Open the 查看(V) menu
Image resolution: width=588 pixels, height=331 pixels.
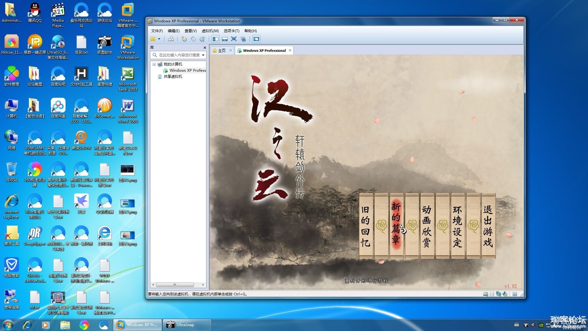point(190,31)
